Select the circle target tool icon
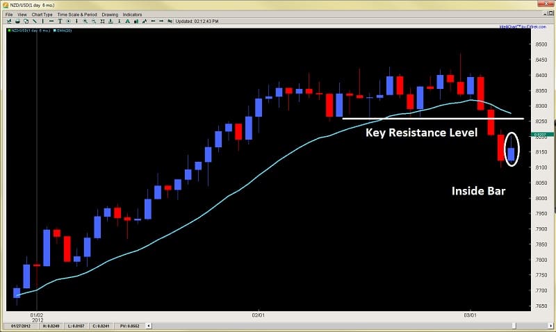Screen dimensions: 556x332 coord(68,22)
